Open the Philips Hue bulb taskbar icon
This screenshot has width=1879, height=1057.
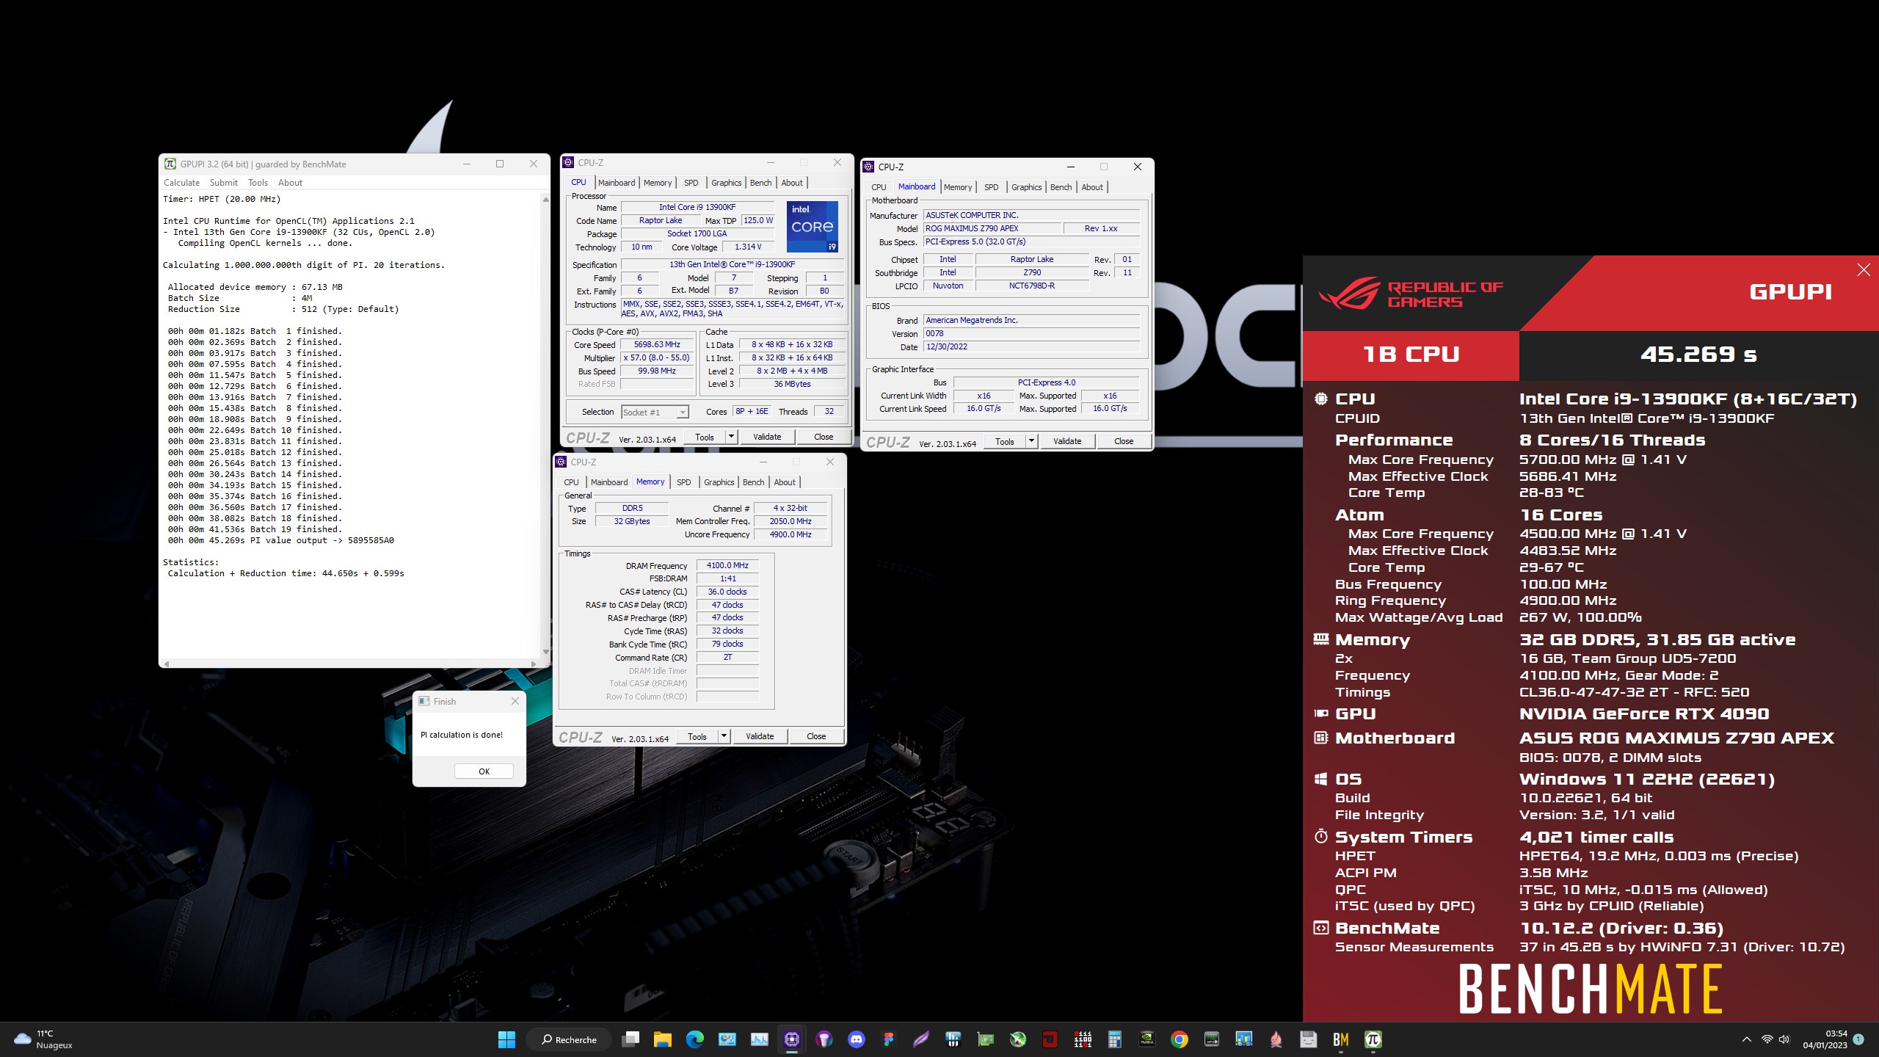click(824, 1039)
